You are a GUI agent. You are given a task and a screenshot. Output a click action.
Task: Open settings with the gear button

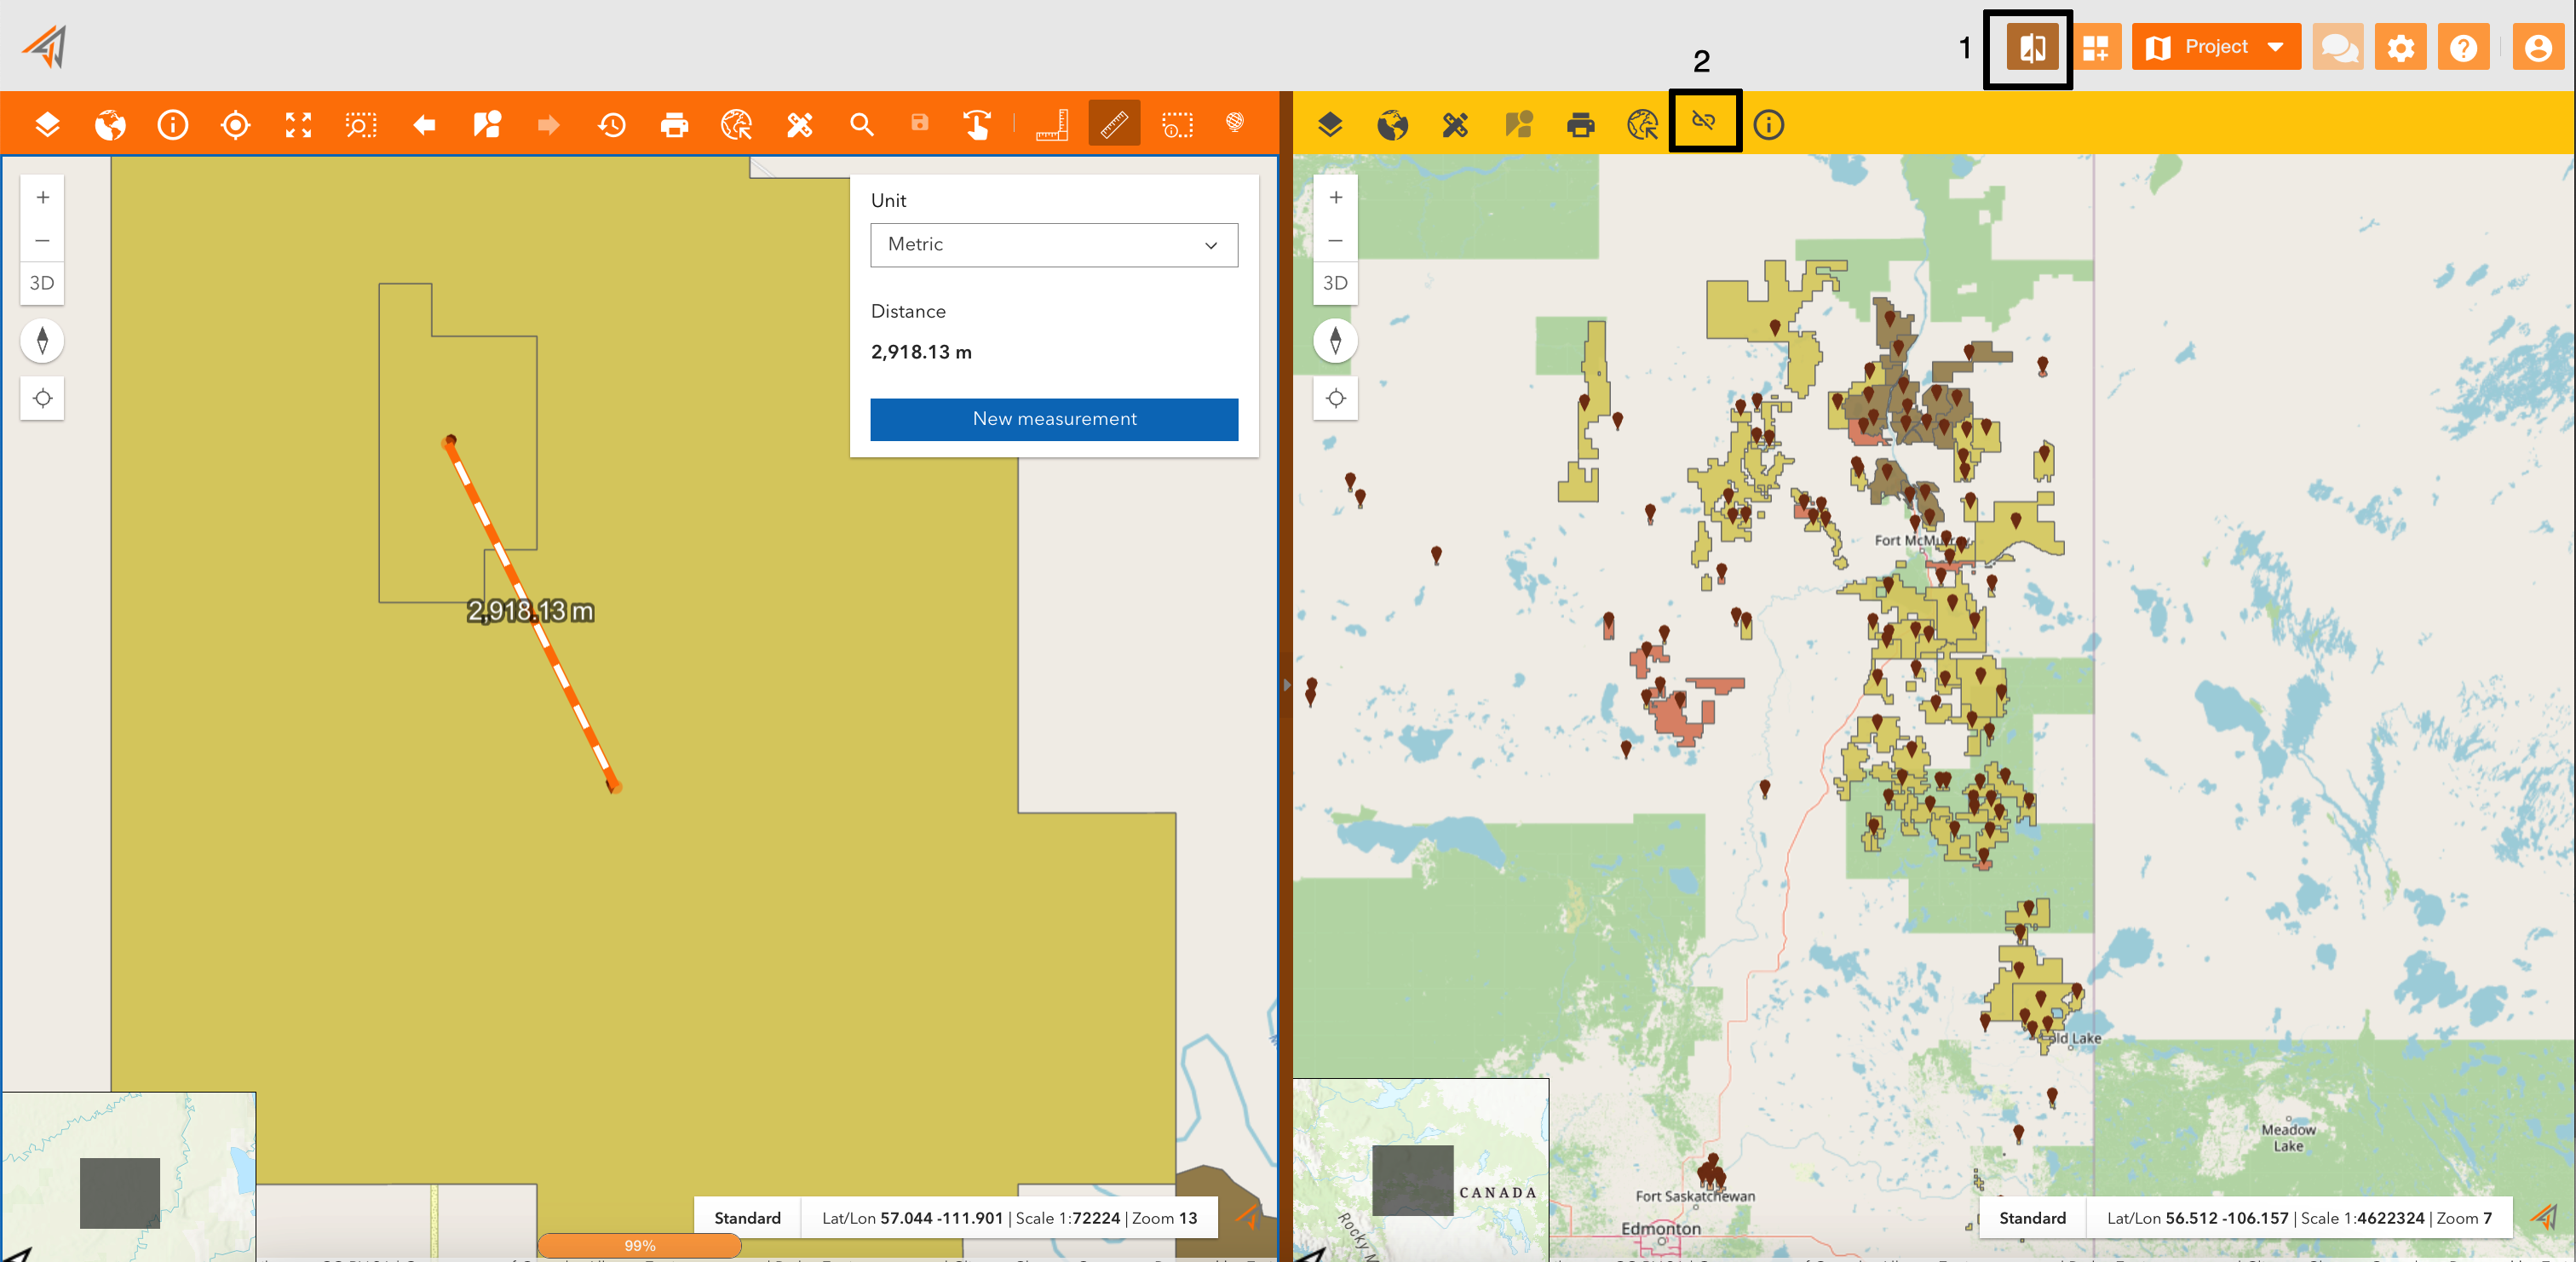(2401, 47)
